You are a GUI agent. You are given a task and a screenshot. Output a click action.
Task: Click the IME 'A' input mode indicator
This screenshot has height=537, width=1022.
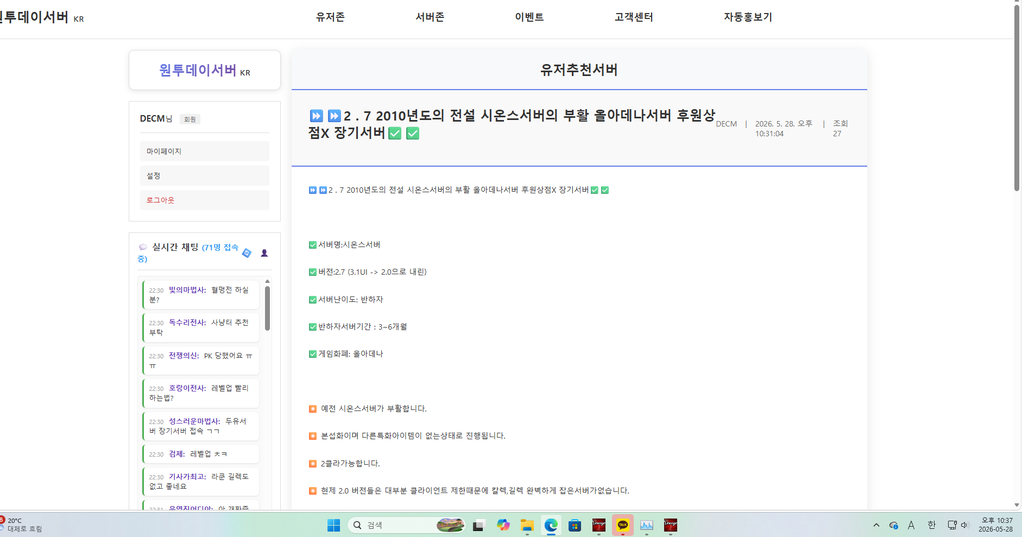click(x=911, y=525)
